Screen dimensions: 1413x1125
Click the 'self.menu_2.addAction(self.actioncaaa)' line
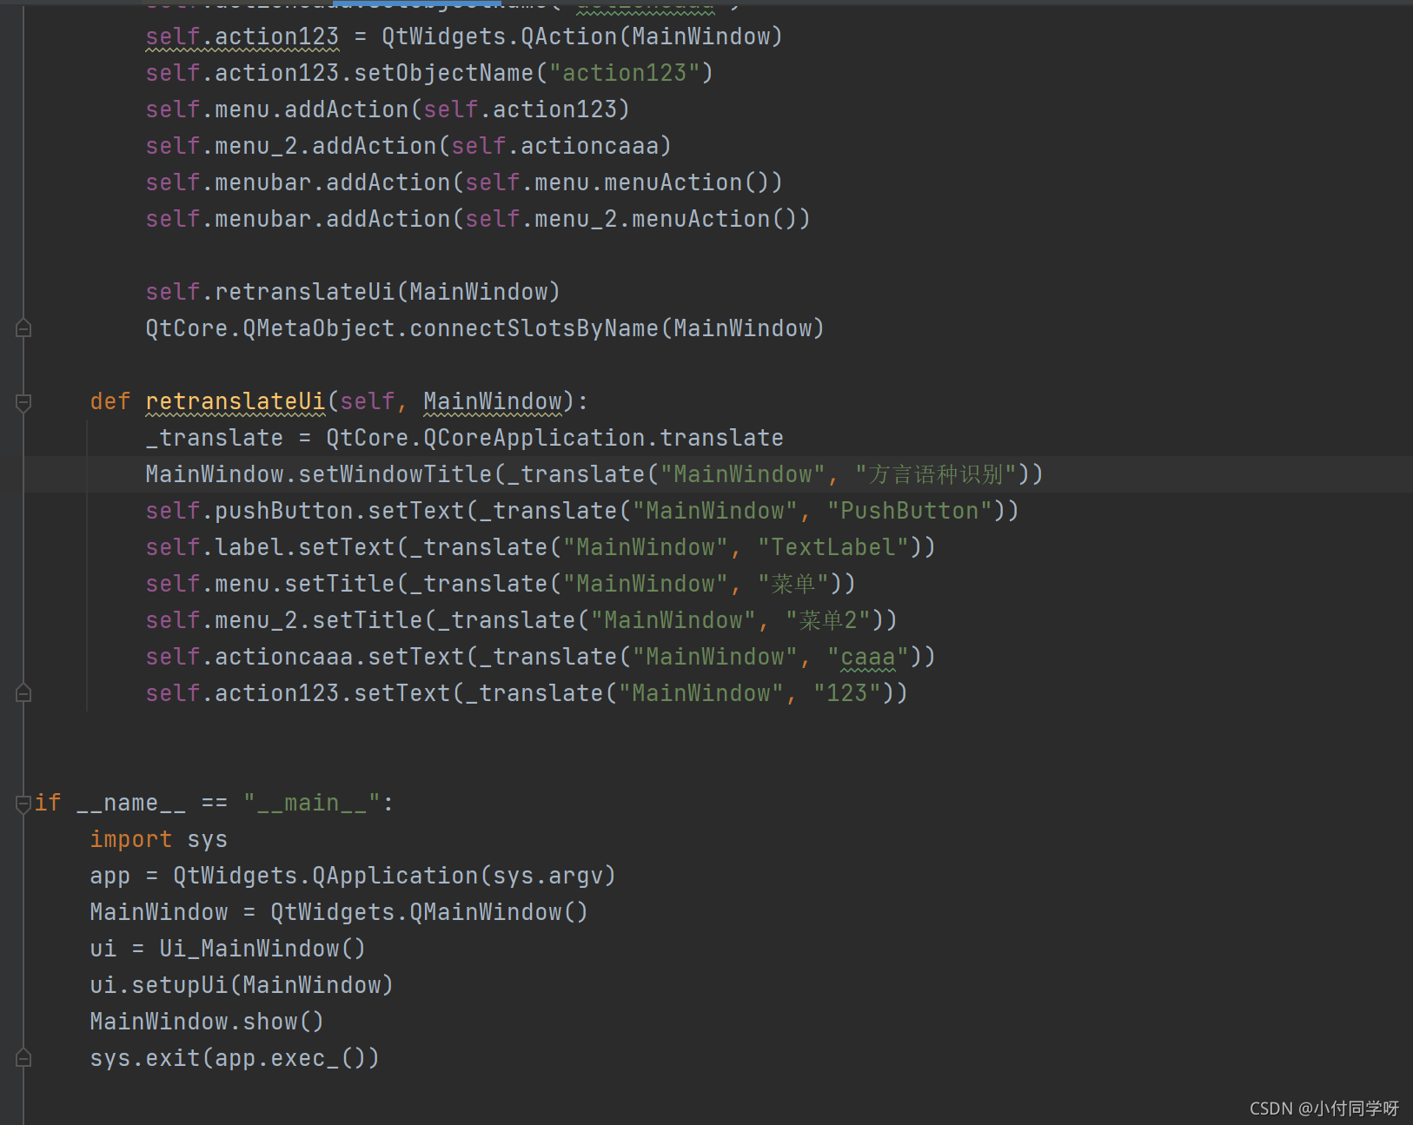click(408, 146)
